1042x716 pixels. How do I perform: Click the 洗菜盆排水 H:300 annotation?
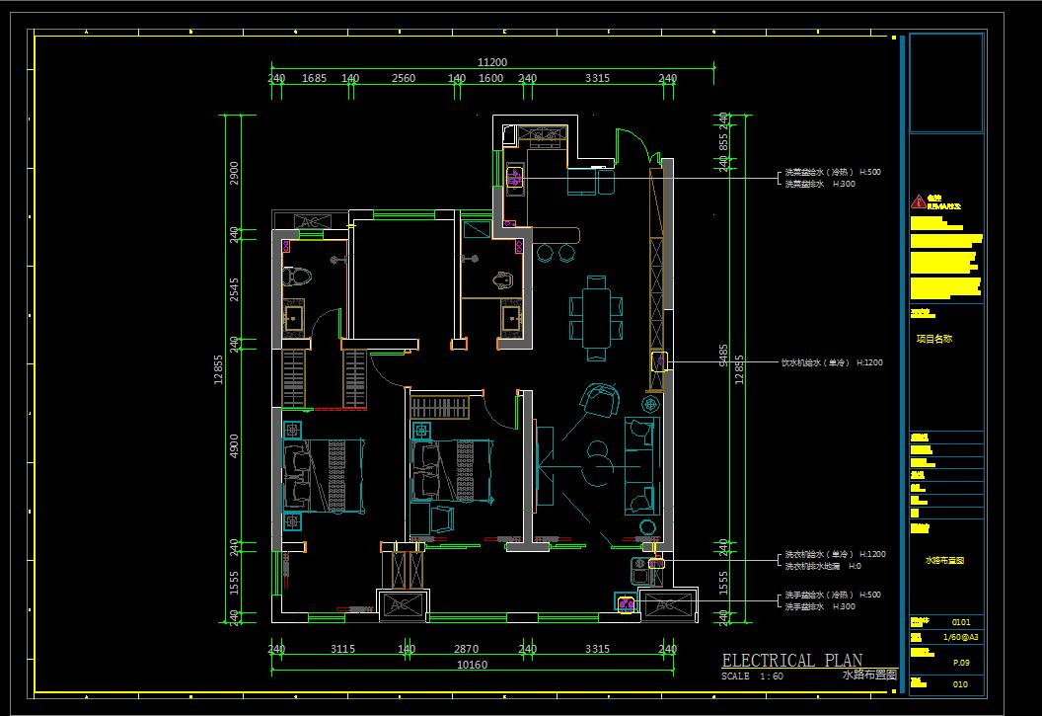(820, 184)
